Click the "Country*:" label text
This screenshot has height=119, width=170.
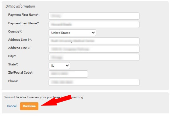15,32
